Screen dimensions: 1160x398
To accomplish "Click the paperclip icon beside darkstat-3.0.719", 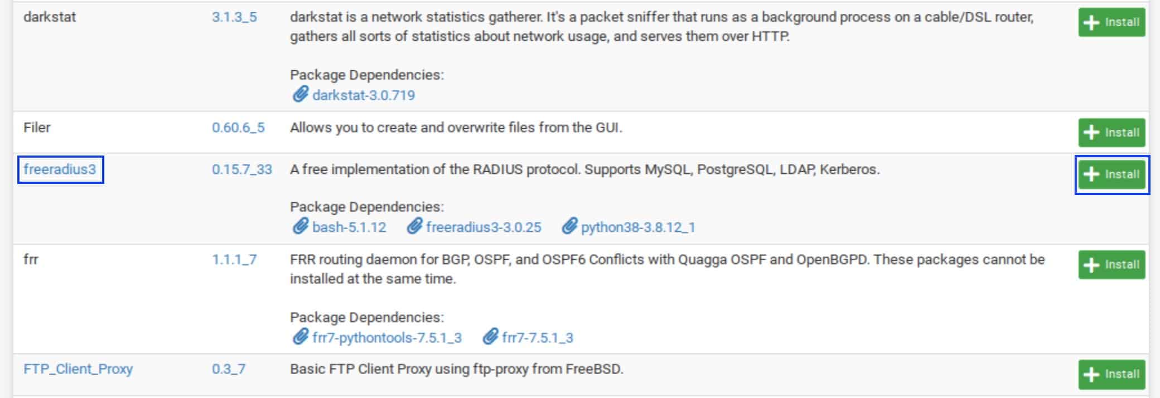I will point(300,94).
